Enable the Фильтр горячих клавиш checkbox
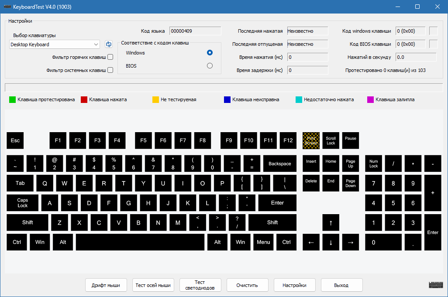448x297 pixels. pos(110,57)
